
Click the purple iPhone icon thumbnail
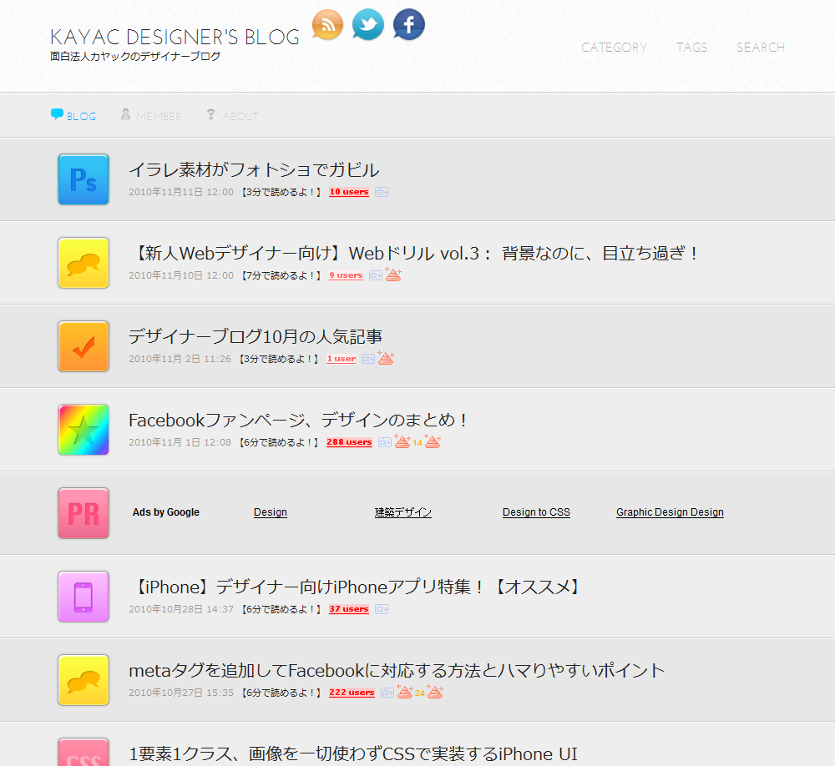(x=83, y=597)
